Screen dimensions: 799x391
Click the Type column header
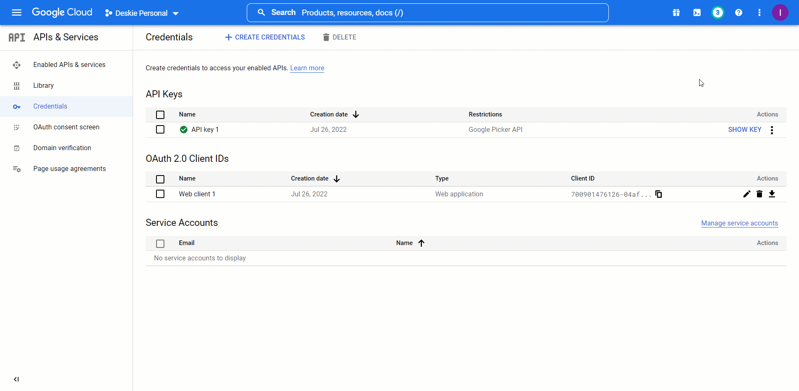(442, 178)
